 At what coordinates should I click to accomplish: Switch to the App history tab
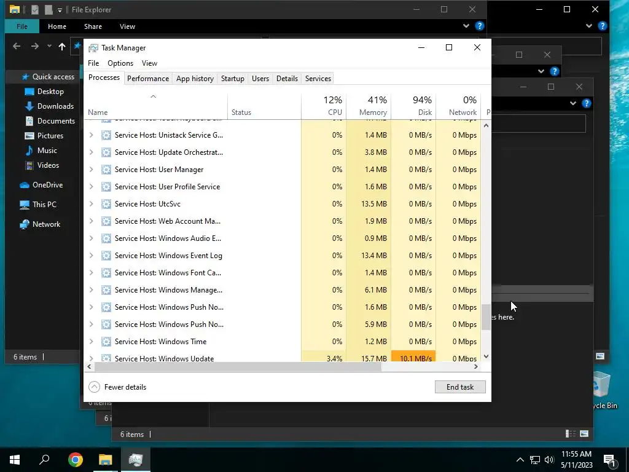[x=195, y=79]
